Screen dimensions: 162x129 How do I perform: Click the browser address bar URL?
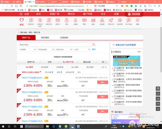62,6
